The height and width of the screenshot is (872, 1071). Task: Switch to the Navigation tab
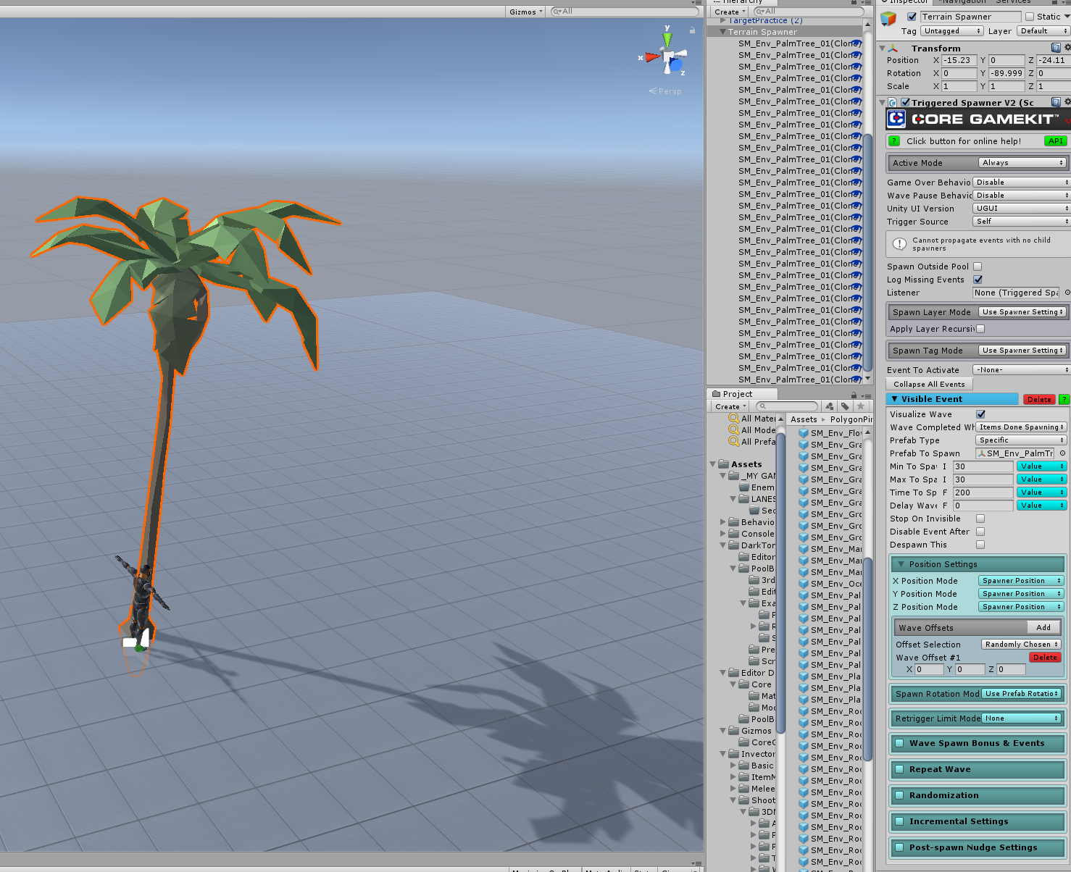coord(964,1)
